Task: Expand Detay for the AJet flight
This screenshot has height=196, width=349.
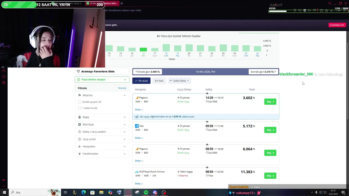Action: point(139,138)
